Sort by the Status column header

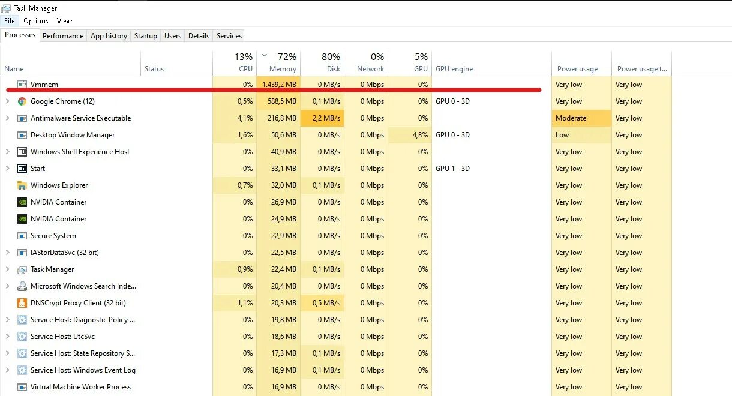[176, 63]
